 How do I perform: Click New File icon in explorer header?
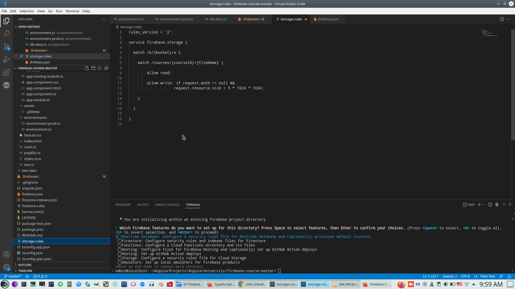pos(87,68)
